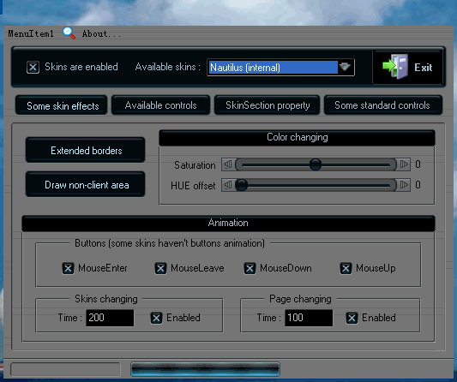Viewport: 457px width, 382px height.
Task: Toggle Skins changing Enabled checkbox
Action: [157, 318]
